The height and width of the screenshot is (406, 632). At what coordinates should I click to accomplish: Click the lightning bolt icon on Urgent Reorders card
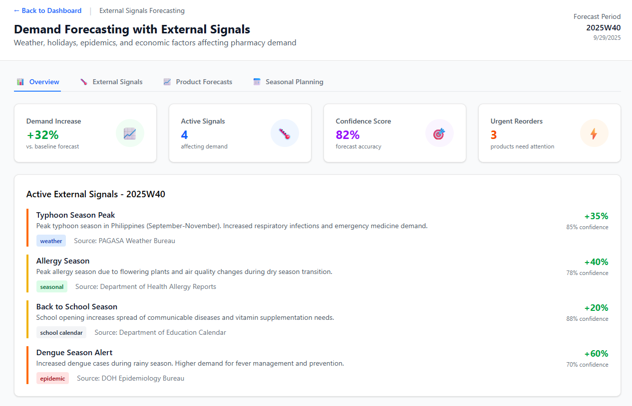click(594, 133)
